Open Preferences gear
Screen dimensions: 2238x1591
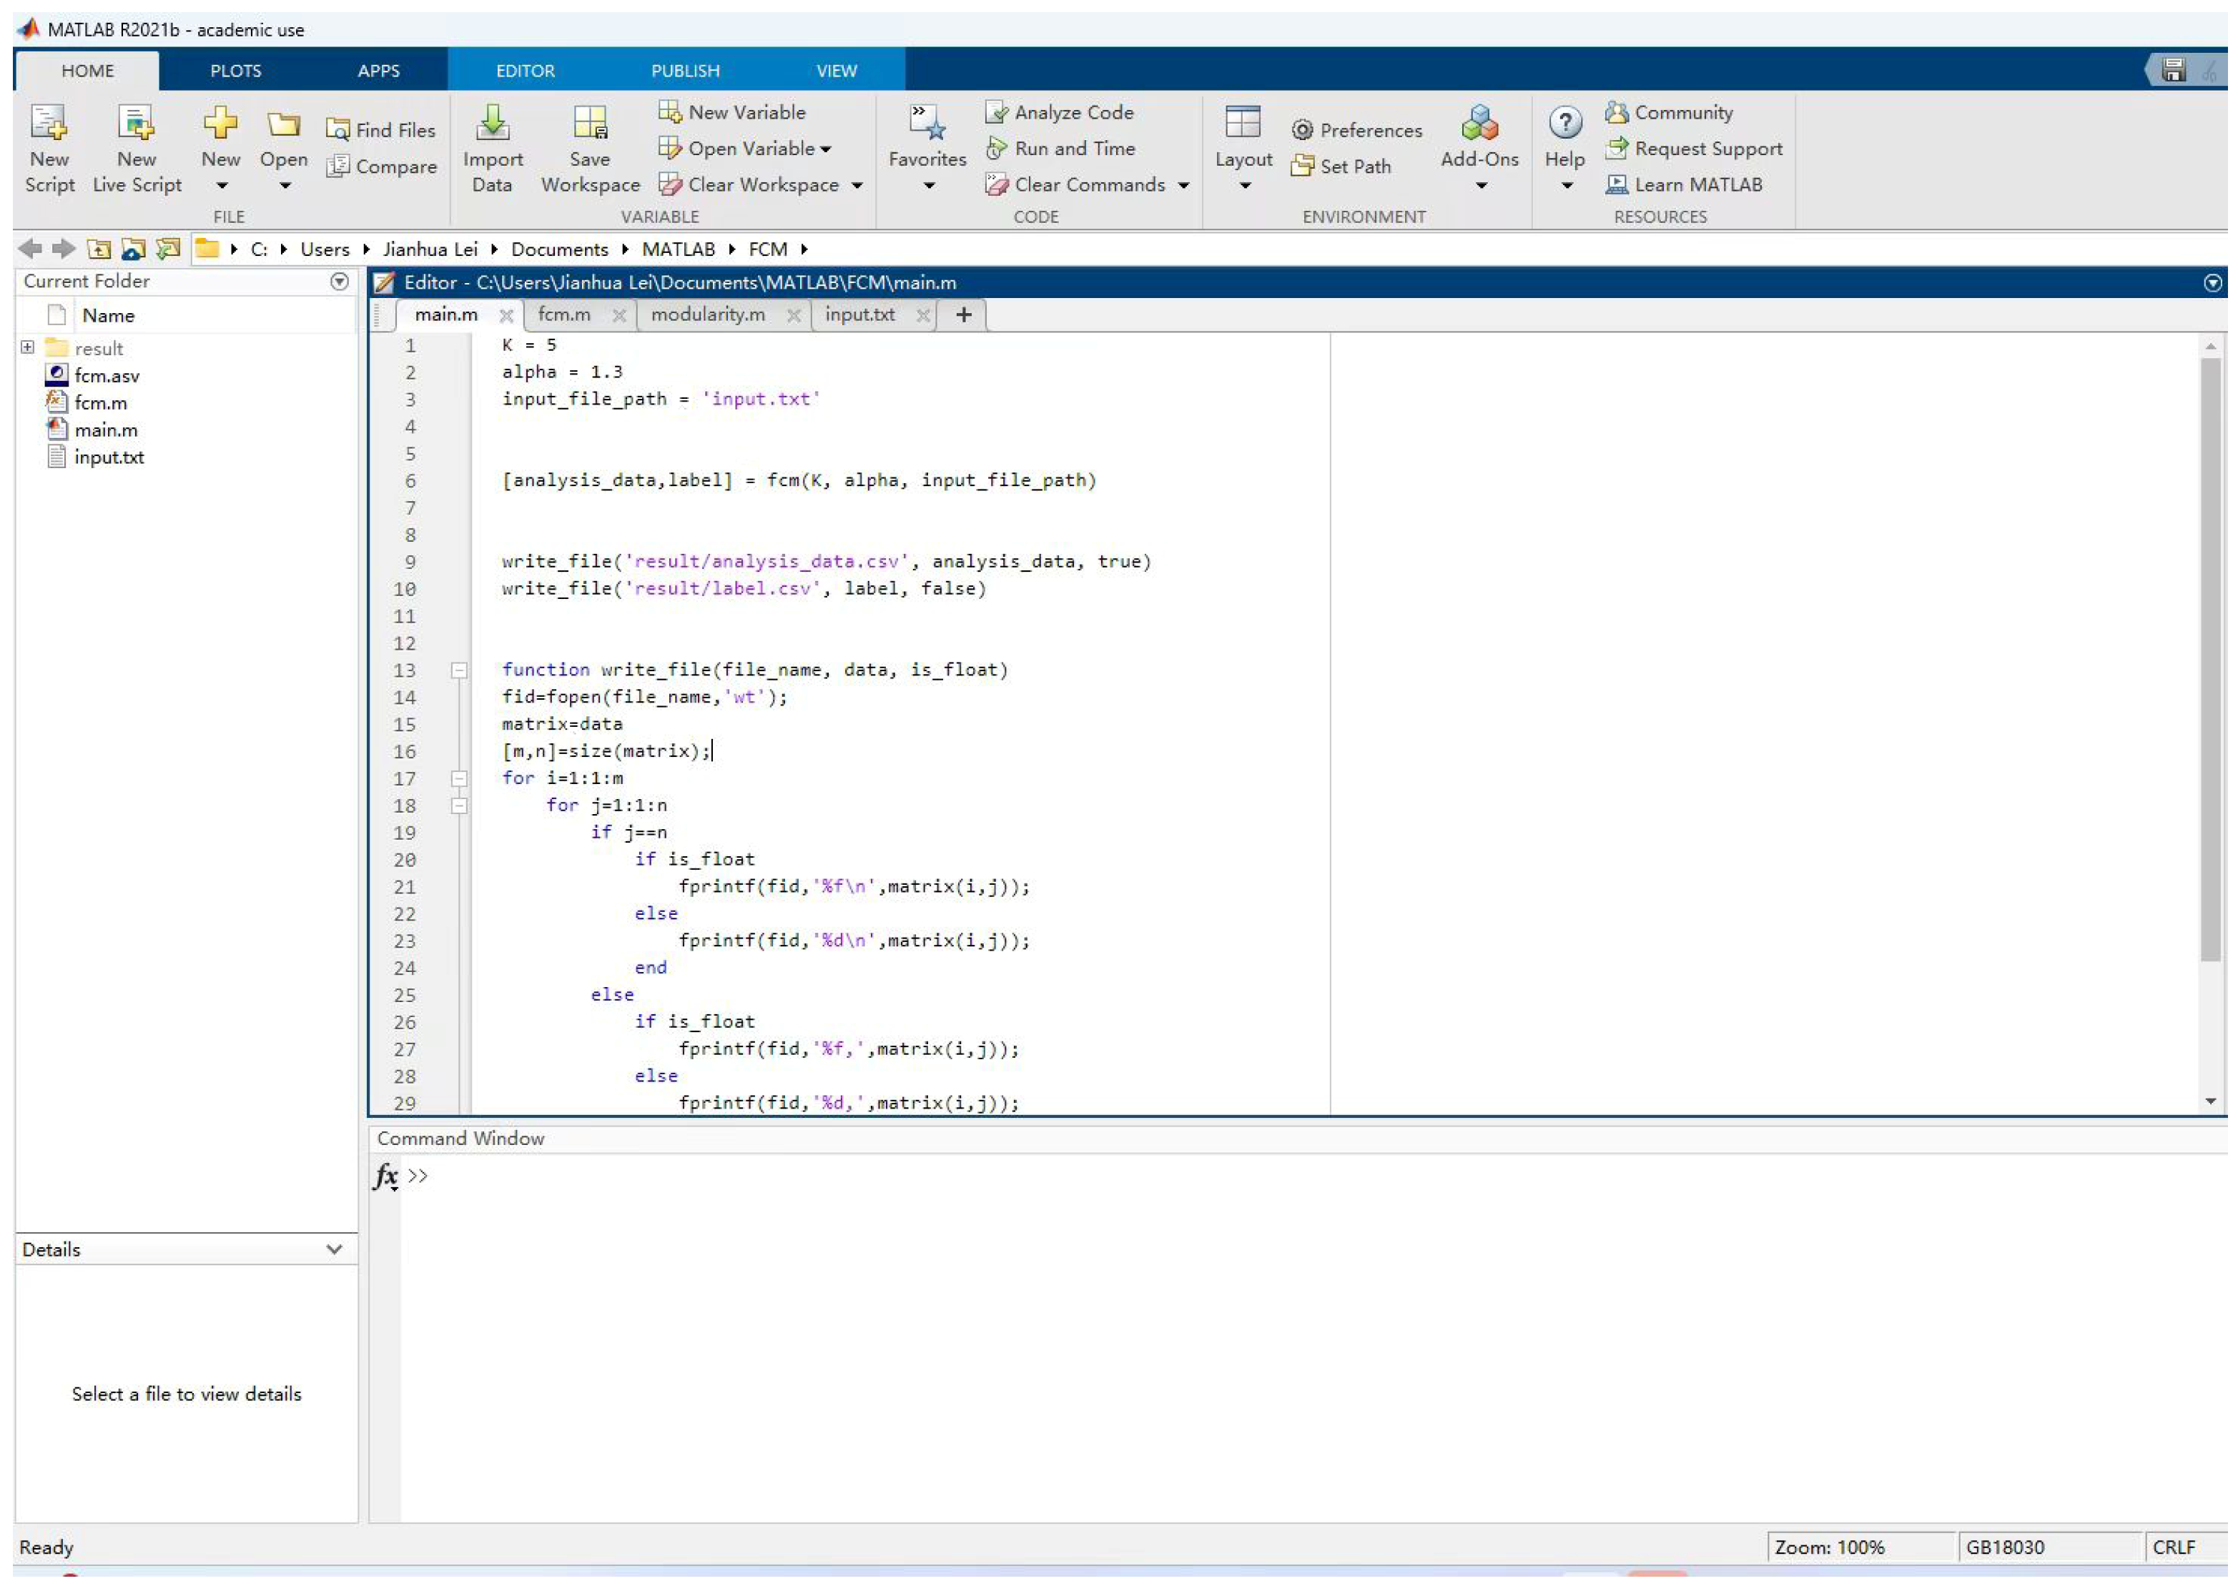pyautogui.click(x=1302, y=130)
